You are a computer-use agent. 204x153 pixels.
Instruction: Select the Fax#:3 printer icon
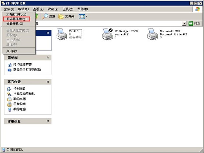[x=62, y=34]
